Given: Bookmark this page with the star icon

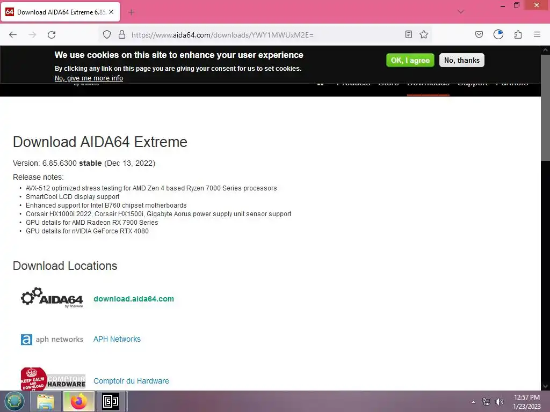Looking at the screenshot, I should click(424, 34).
